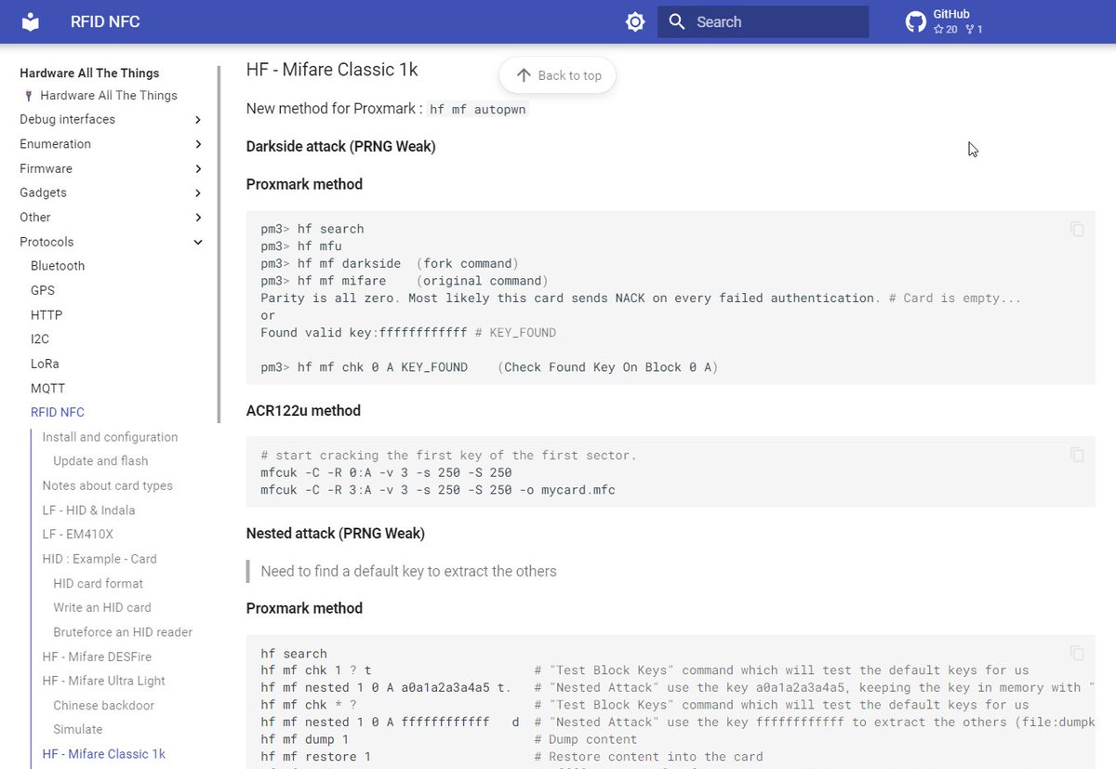1116x769 pixels.
Task: Jump to LF - EM410X section
Action: [x=77, y=535]
